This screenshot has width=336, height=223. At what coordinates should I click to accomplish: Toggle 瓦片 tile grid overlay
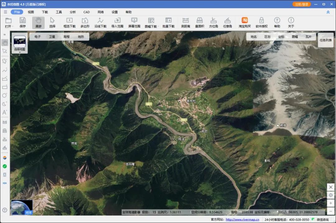click(x=309, y=37)
